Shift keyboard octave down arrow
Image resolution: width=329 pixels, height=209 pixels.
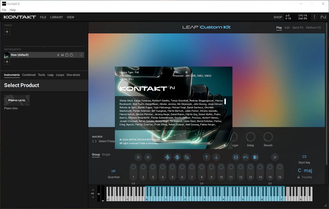coord(93,197)
